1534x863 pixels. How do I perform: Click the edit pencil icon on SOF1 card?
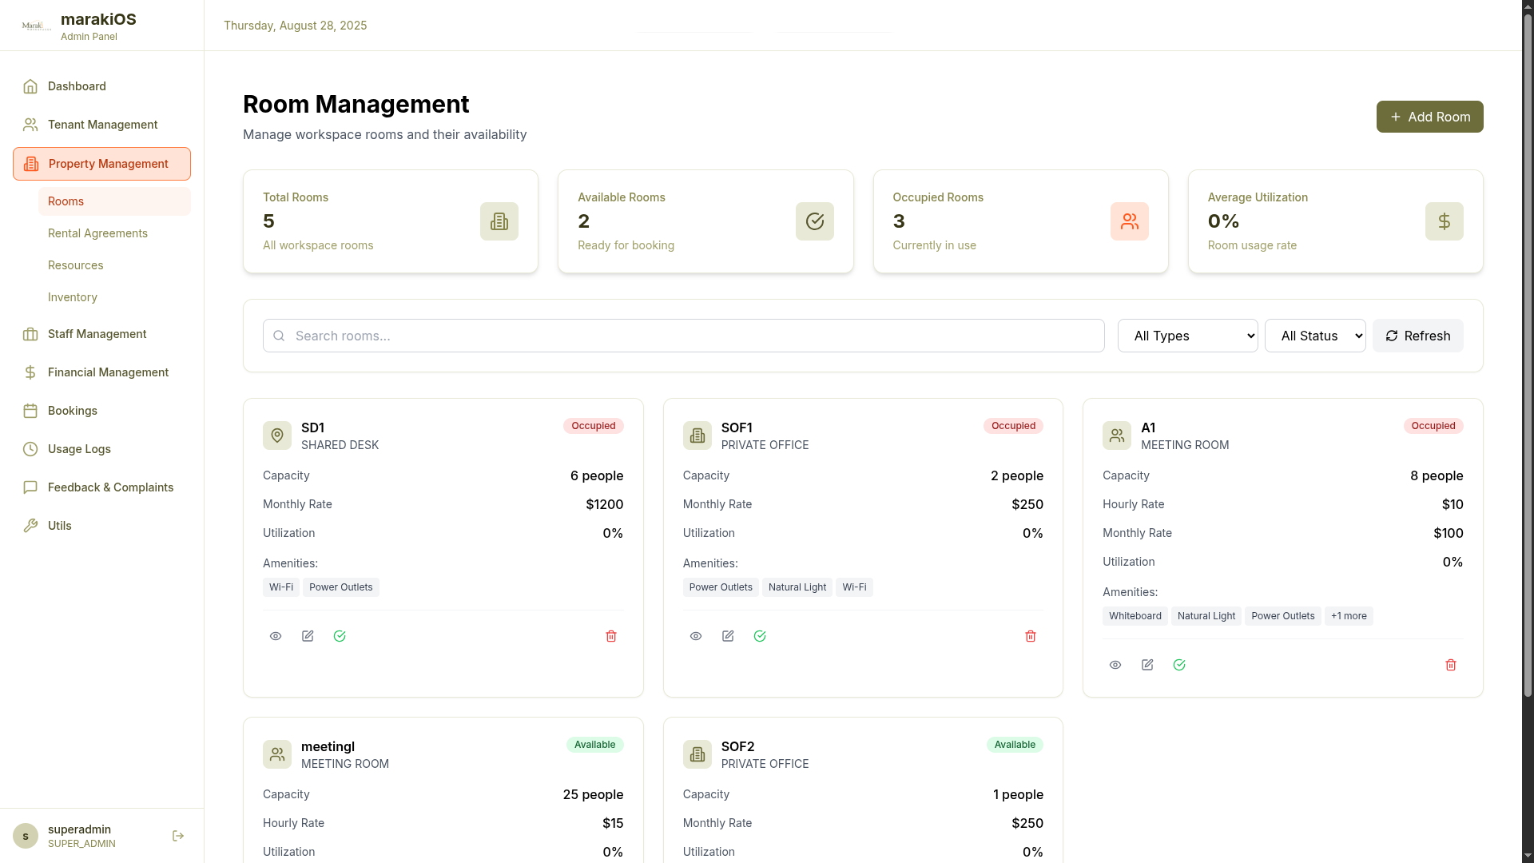728,636
